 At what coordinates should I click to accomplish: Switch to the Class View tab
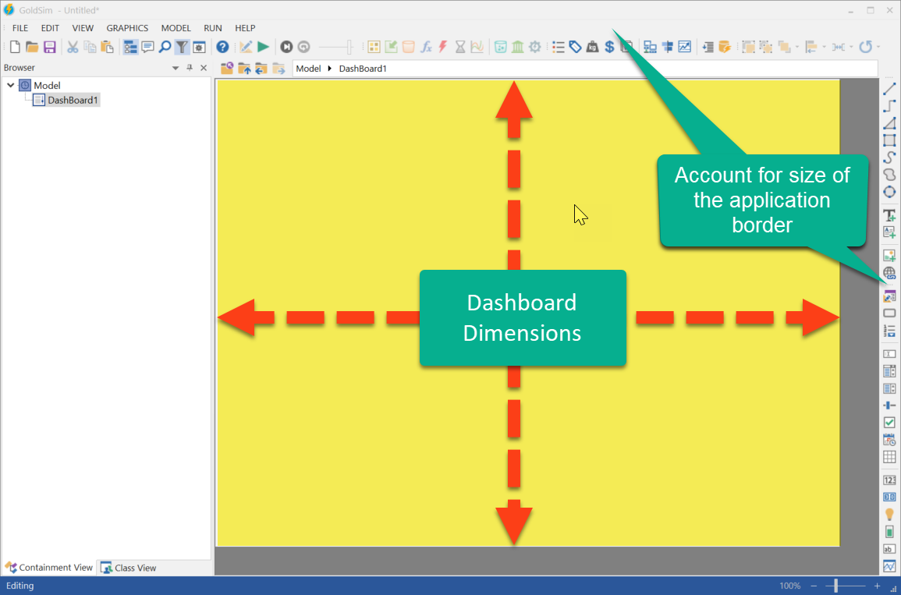[129, 568]
